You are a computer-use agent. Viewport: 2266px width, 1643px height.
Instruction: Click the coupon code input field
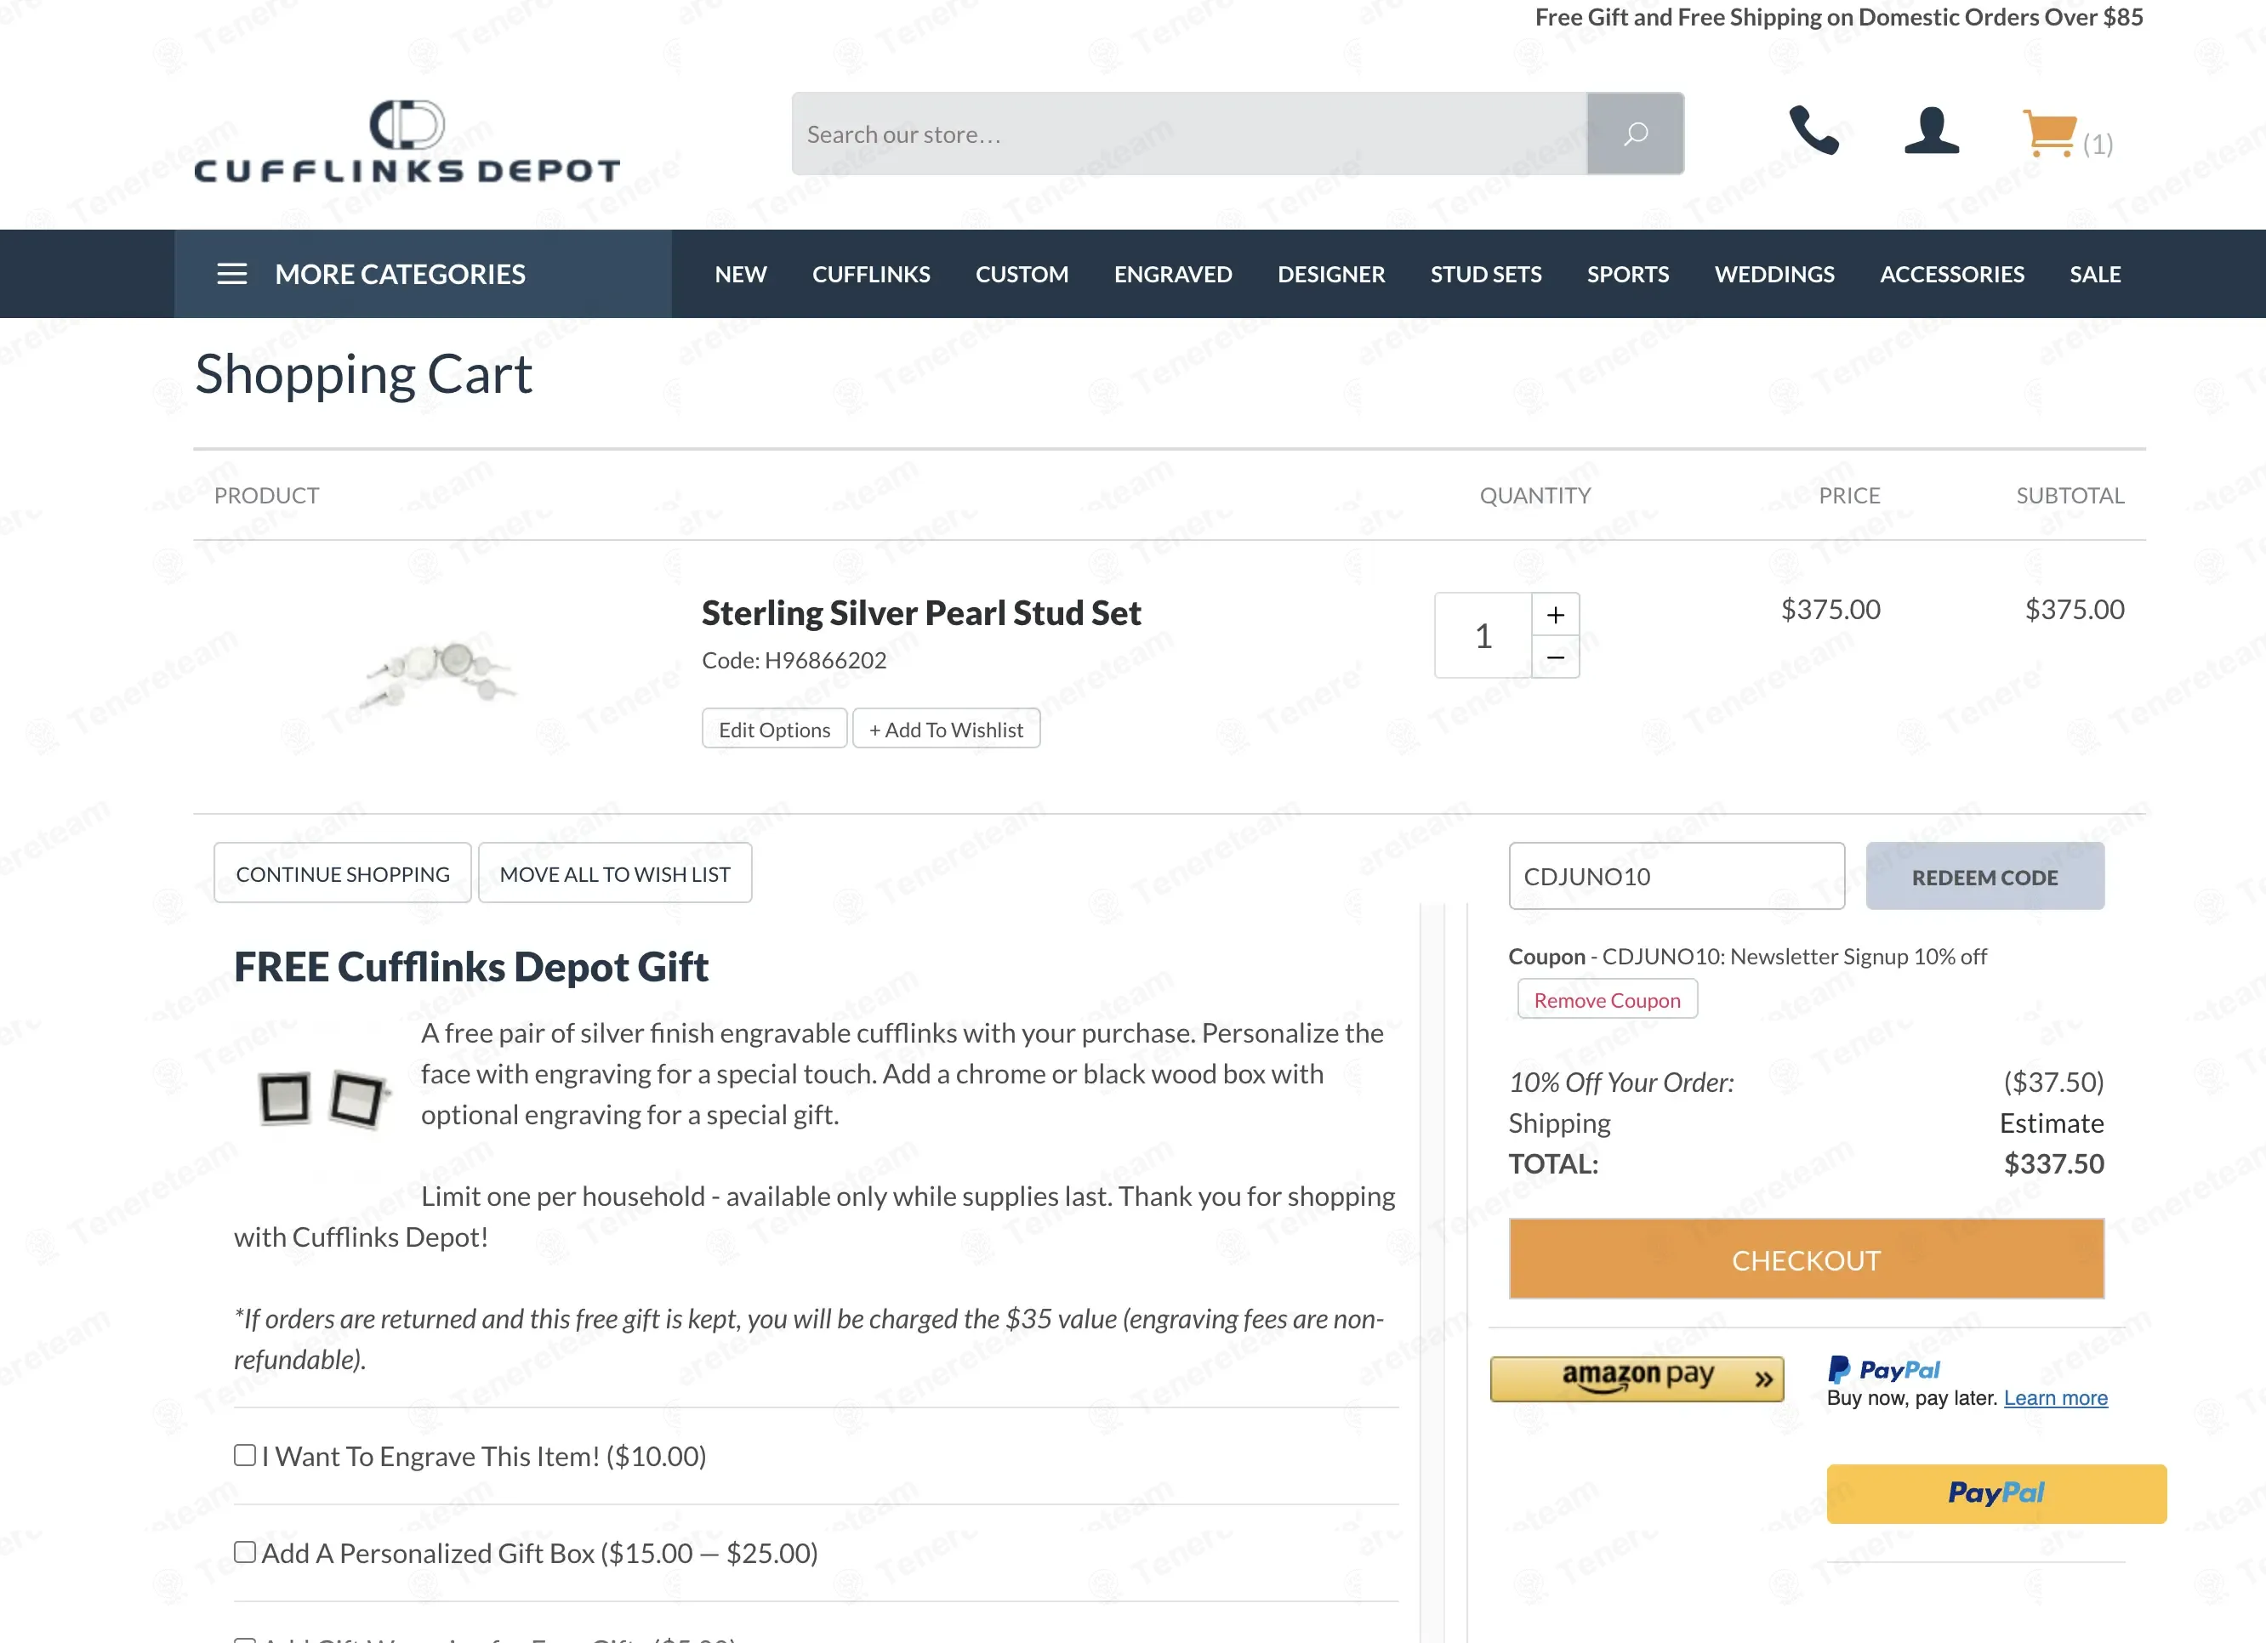point(1677,876)
